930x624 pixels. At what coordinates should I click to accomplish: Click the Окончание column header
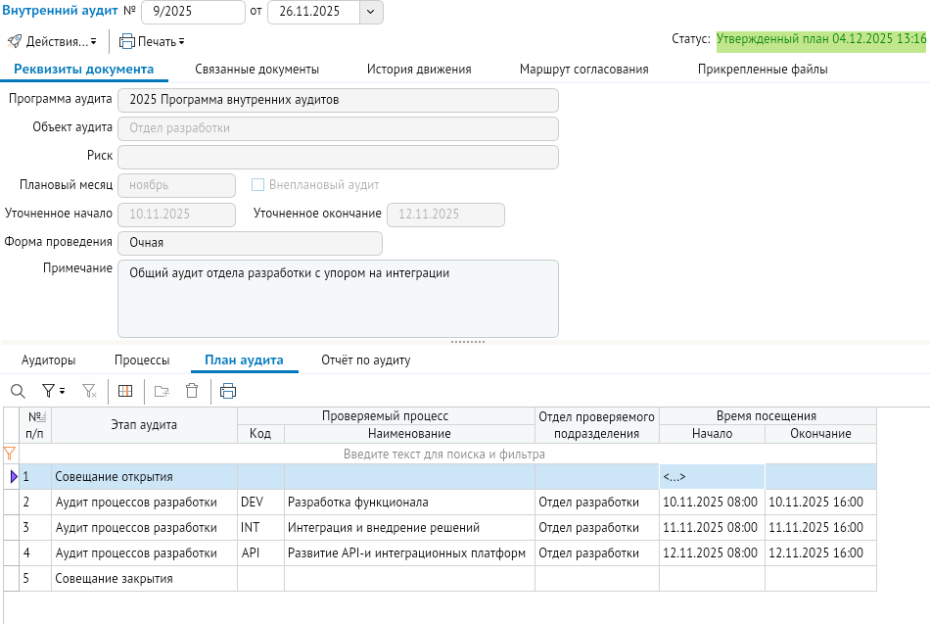tap(821, 434)
